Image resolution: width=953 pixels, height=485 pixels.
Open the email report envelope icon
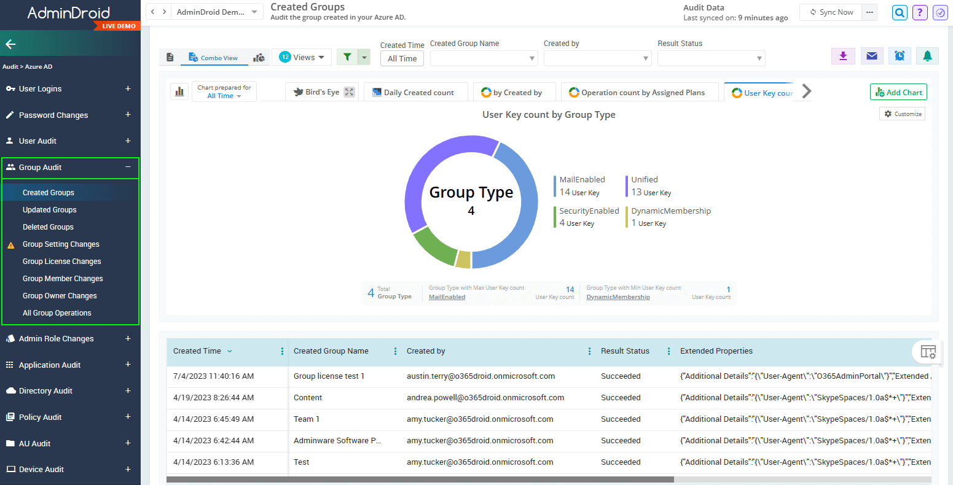pos(871,56)
